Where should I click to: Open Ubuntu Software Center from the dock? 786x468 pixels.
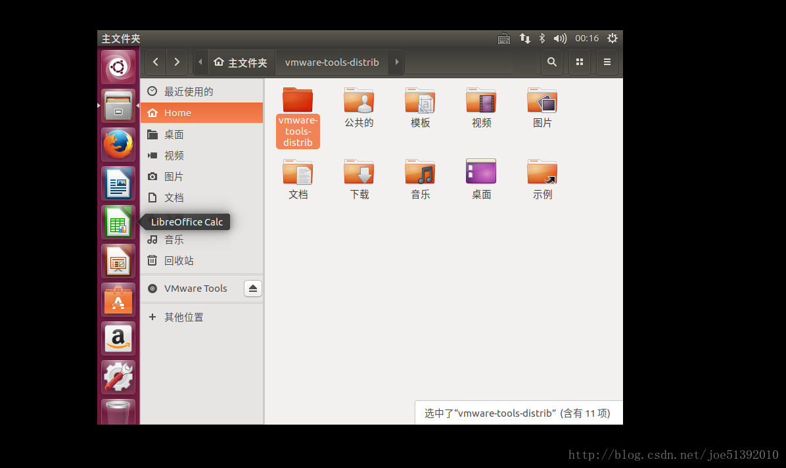point(118,300)
